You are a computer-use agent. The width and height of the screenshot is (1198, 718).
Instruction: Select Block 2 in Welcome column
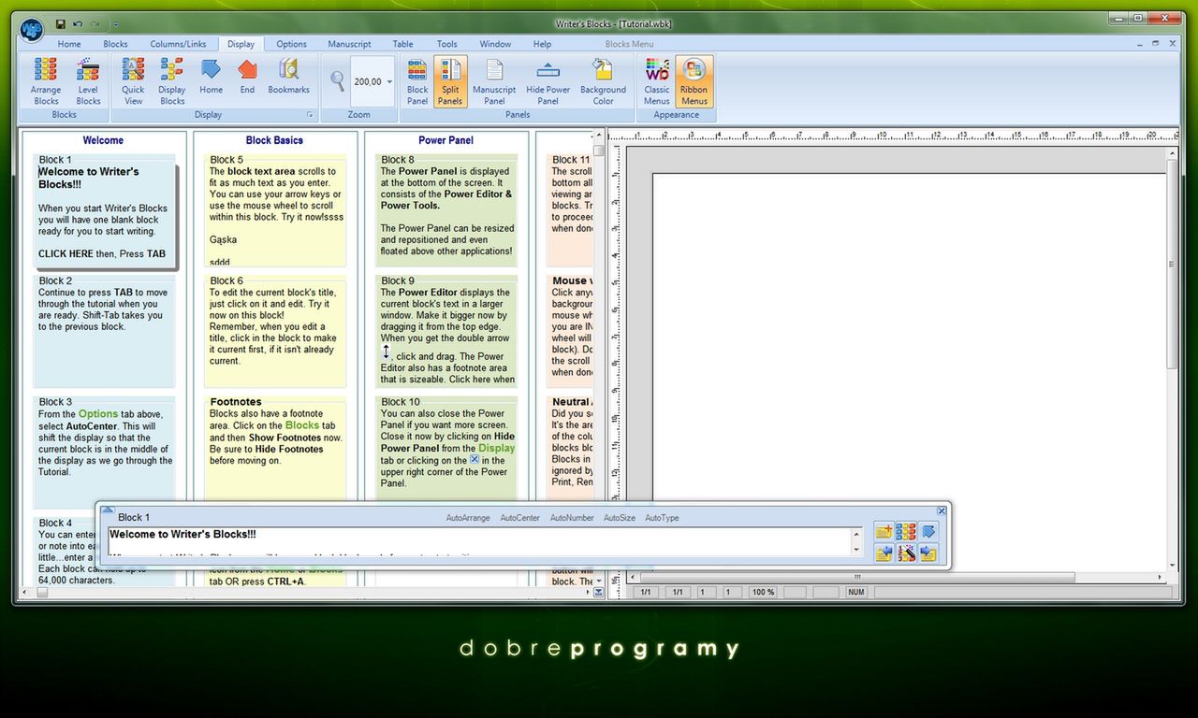(x=104, y=331)
